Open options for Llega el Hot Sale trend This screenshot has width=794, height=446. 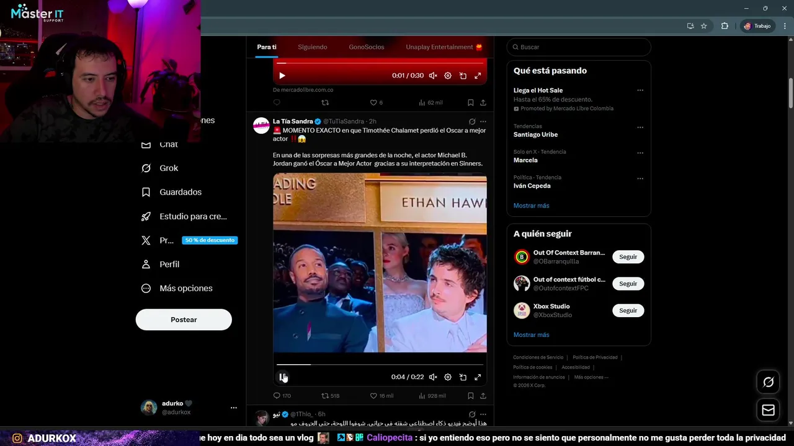pyautogui.click(x=640, y=90)
